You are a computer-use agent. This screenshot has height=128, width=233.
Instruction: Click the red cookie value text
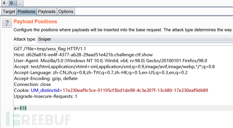(135, 91)
